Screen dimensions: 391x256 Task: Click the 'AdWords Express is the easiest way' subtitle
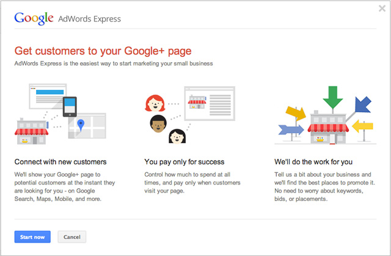pyautogui.click(x=114, y=64)
